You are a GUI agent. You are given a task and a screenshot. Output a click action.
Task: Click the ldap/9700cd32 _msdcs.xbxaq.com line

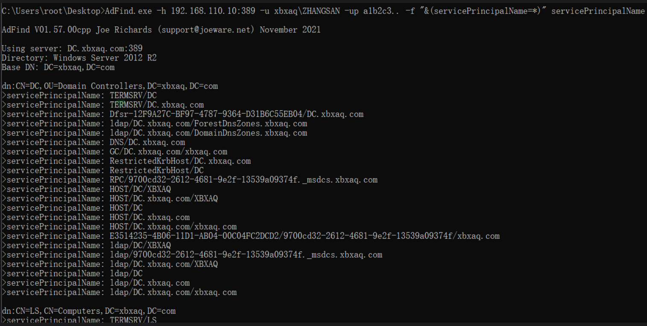192,254
